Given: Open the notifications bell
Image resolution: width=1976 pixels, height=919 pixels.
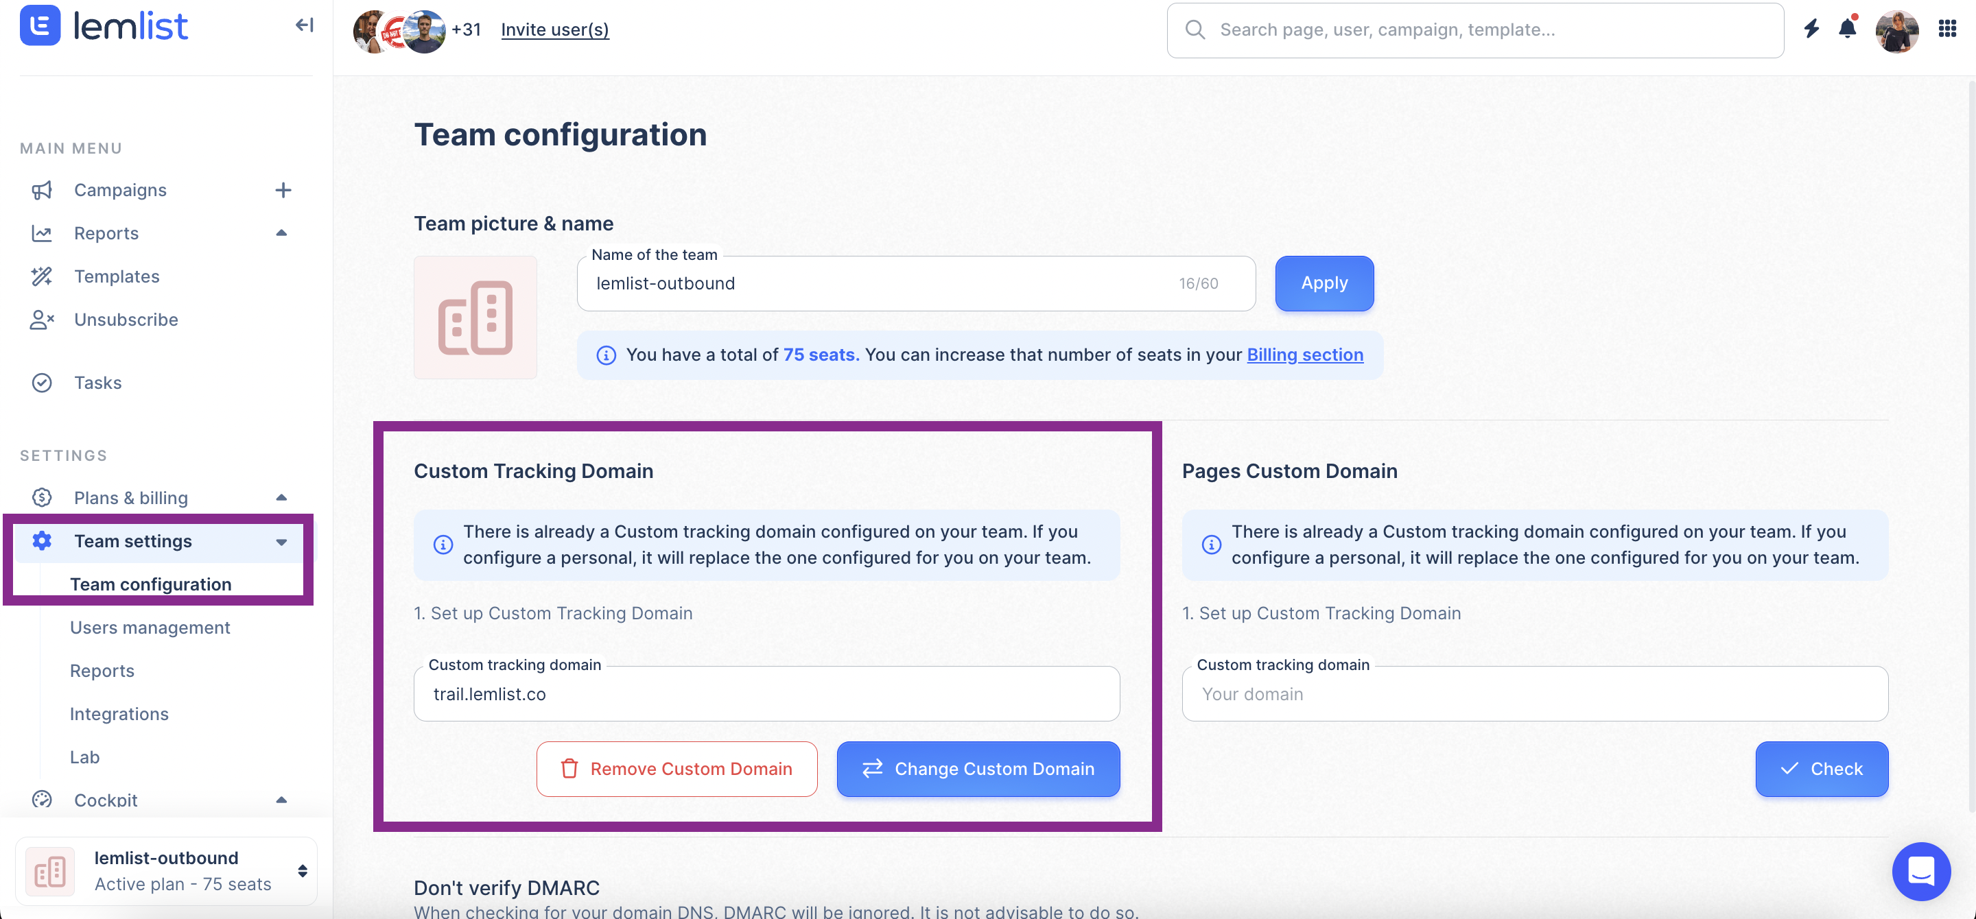Looking at the screenshot, I should pyautogui.click(x=1848, y=29).
